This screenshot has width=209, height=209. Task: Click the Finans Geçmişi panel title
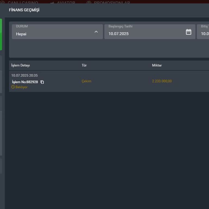24,10
